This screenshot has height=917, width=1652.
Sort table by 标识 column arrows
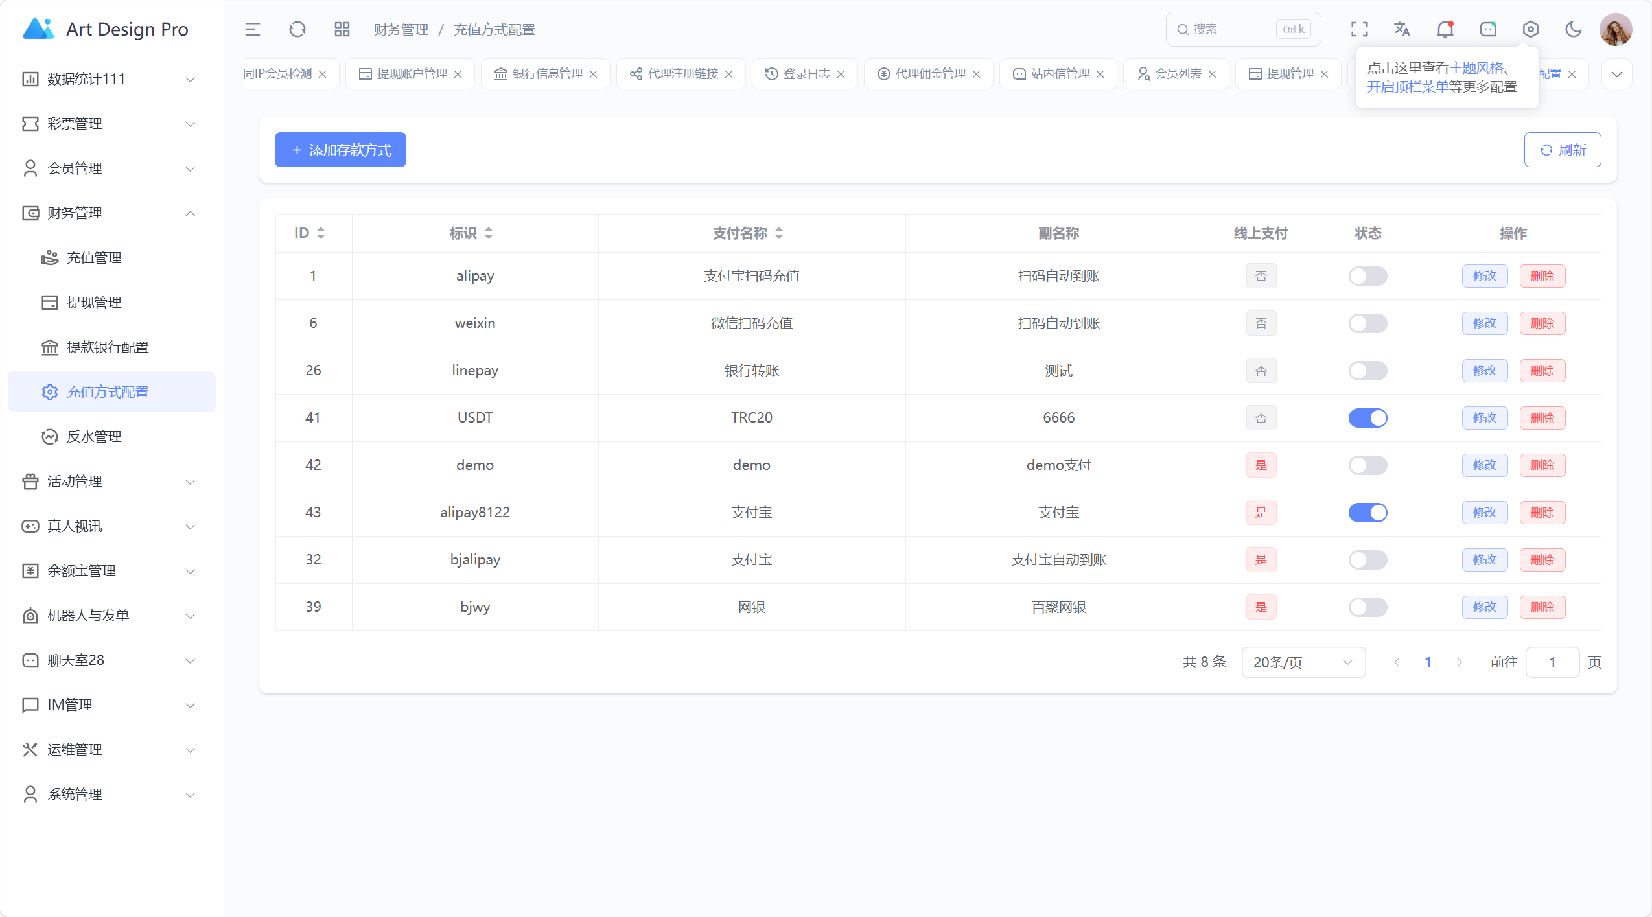click(x=489, y=233)
